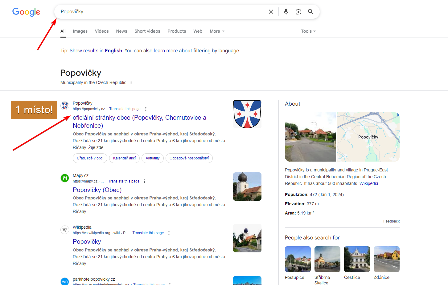The image size is (448, 285).
Task: Open the Wikipedia Popovičky result title
Action: point(87,242)
